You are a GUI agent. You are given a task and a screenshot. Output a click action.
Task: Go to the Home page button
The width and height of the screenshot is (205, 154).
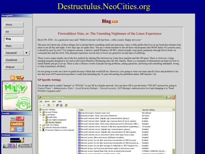coord(14,25)
